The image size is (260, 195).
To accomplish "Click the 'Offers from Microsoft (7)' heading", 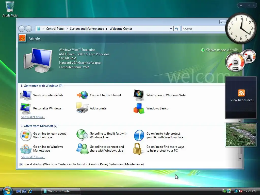I will click(39, 126).
